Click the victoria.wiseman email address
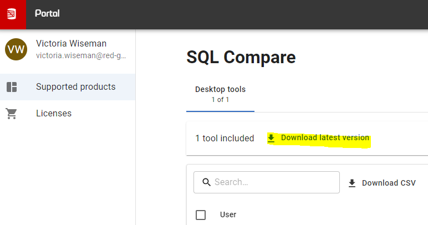 pos(81,55)
